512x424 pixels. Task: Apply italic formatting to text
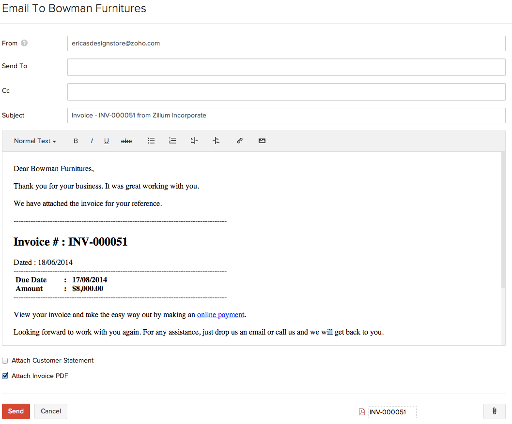coord(92,141)
